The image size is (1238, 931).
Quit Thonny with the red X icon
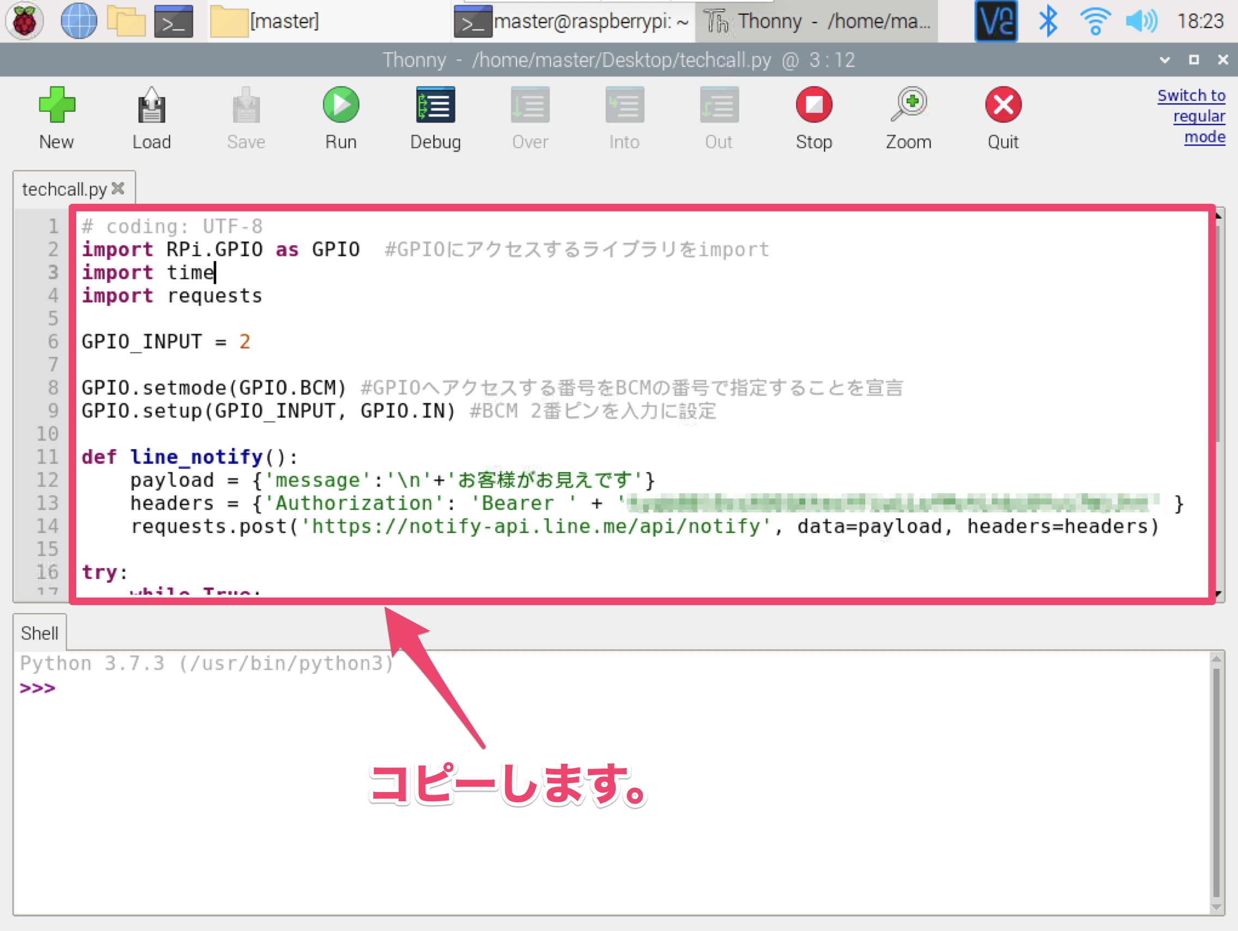[x=1003, y=105]
